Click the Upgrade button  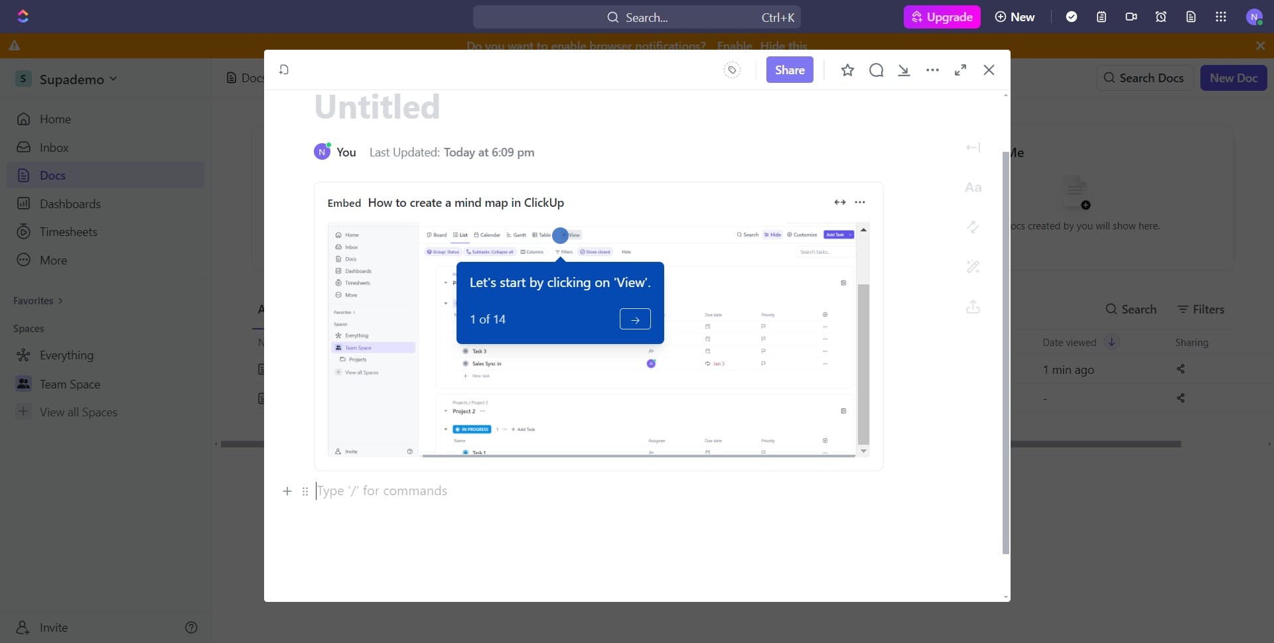coord(942,17)
